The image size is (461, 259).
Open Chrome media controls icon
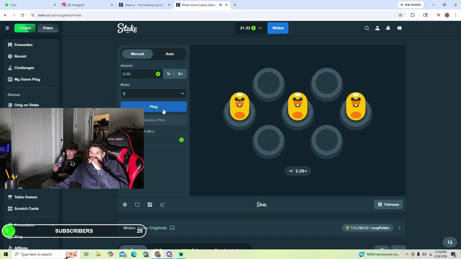(438, 15)
